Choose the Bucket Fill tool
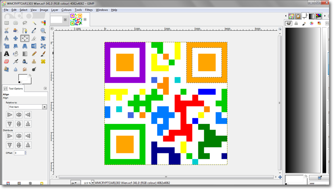Screen dimensions: 334x190 [x=15, y=54]
